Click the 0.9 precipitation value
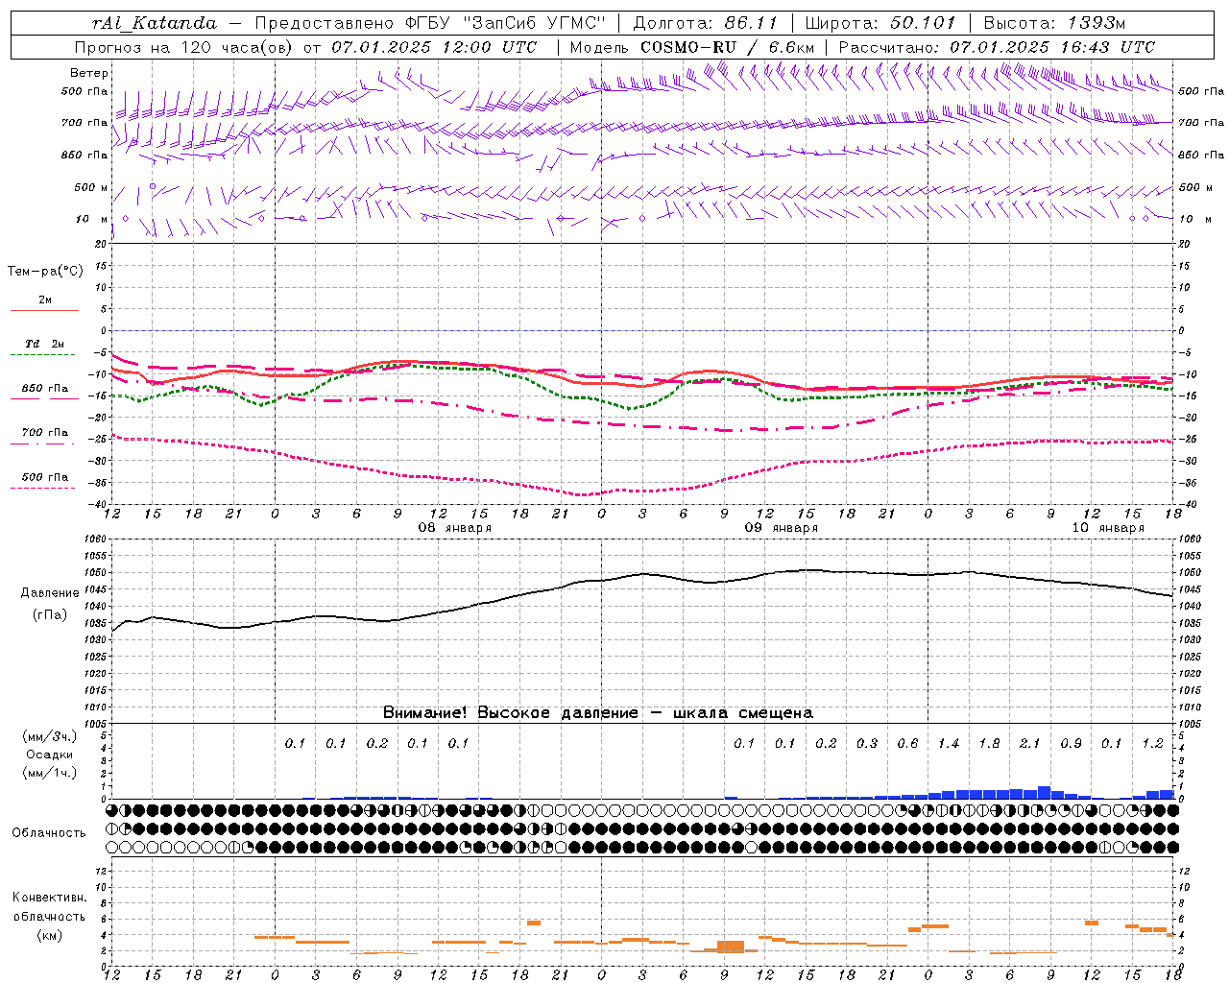 [1071, 743]
